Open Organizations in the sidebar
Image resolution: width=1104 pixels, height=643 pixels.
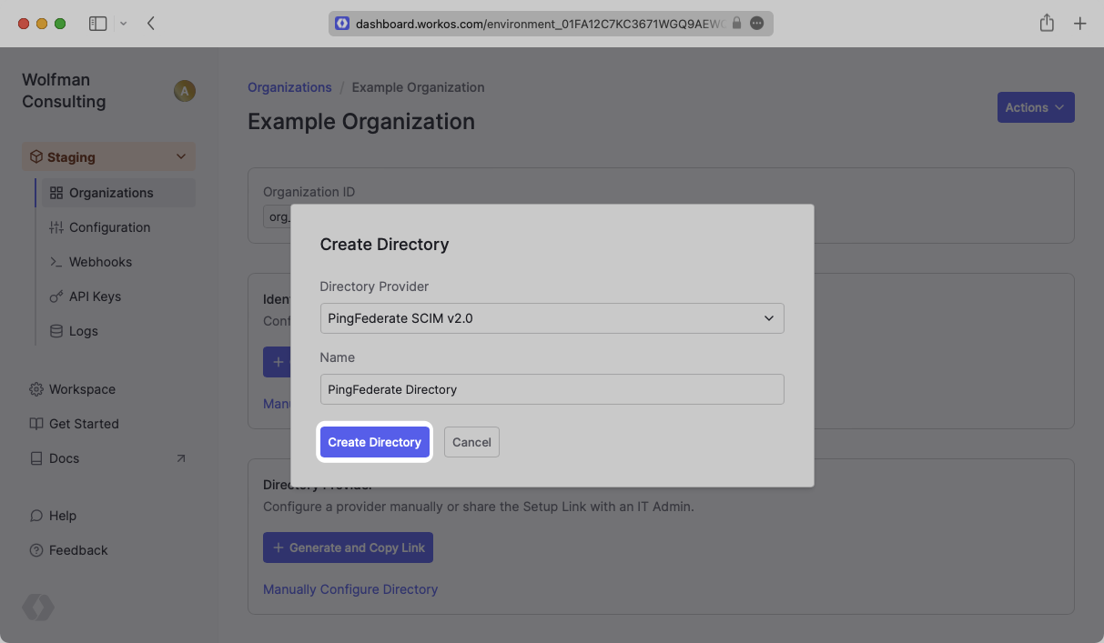click(111, 193)
